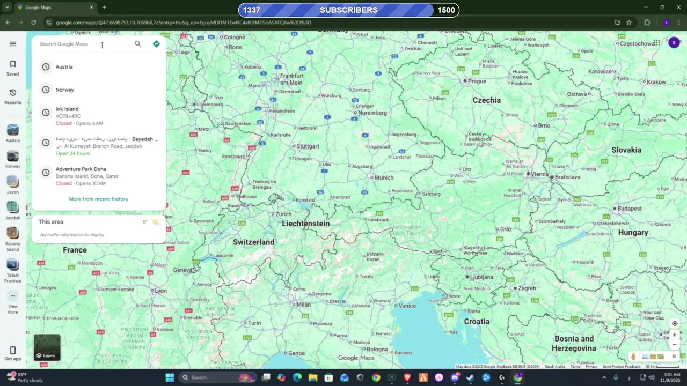687x386 pixels.
Task: Reload the page in the browser
Action: 33,23
